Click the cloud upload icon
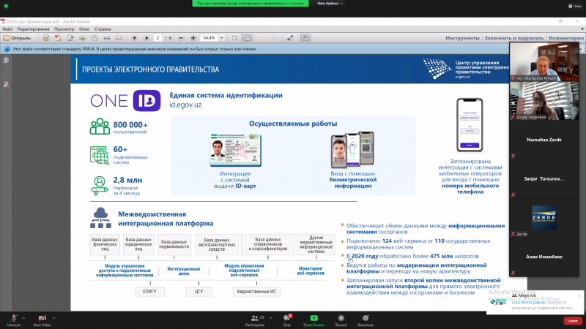 pyautogui.click(x=83, y=38)
